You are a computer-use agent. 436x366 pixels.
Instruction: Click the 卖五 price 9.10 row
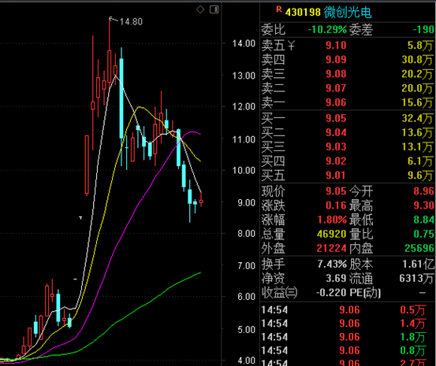click(348, 46)
